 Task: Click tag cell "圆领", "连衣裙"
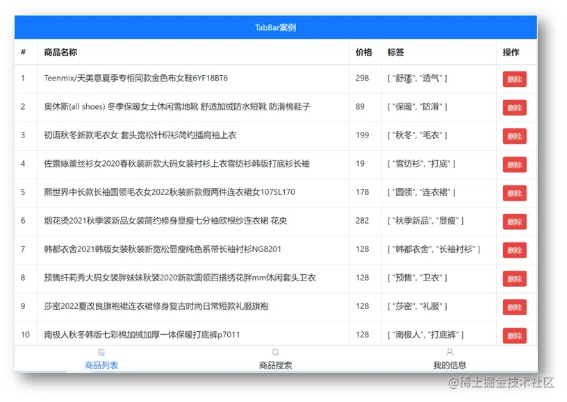tap(421, 192)
